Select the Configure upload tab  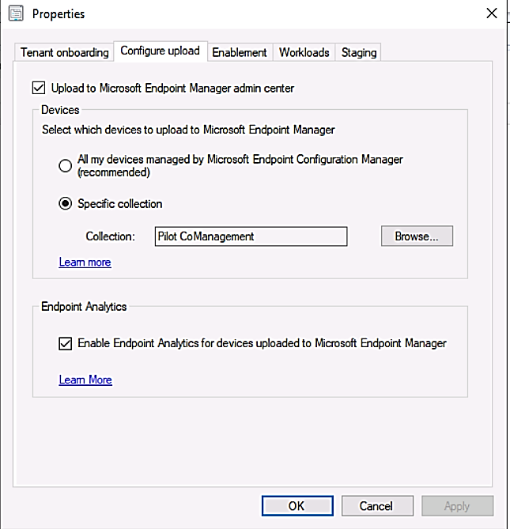click(161, 51)
